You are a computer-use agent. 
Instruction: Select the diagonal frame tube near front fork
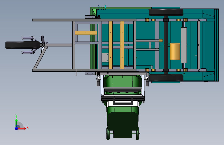[x=40, y=58]
